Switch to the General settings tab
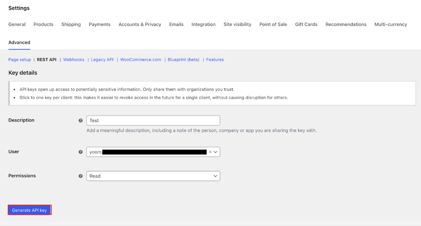The width and height of the screenshot is (421, 226). click(17, 24)
